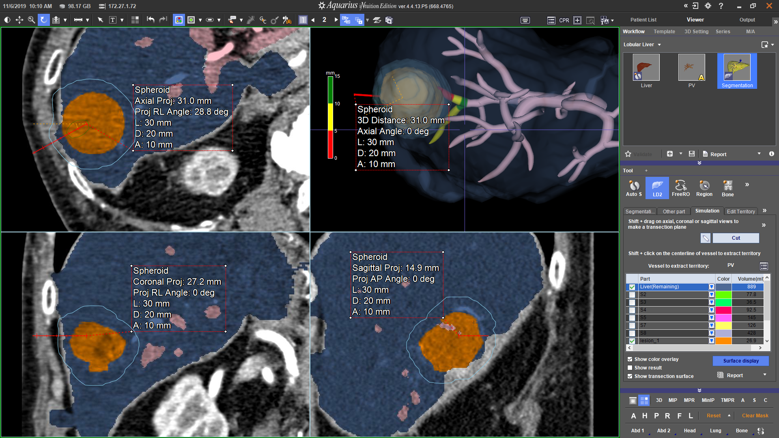Open the ruler tool dropdown arrow
The image size is (779, 438).
click(x=87, y=20)
